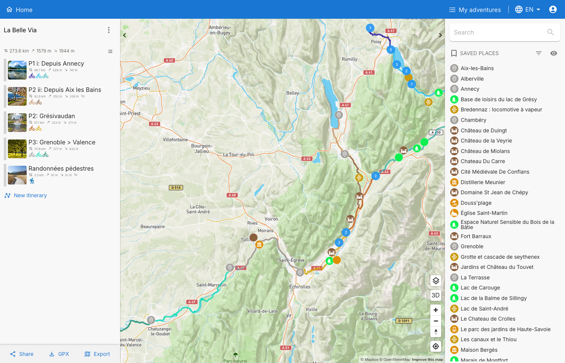Click the search magnifier icon
The image size is (565, 363).
point(550,32)
